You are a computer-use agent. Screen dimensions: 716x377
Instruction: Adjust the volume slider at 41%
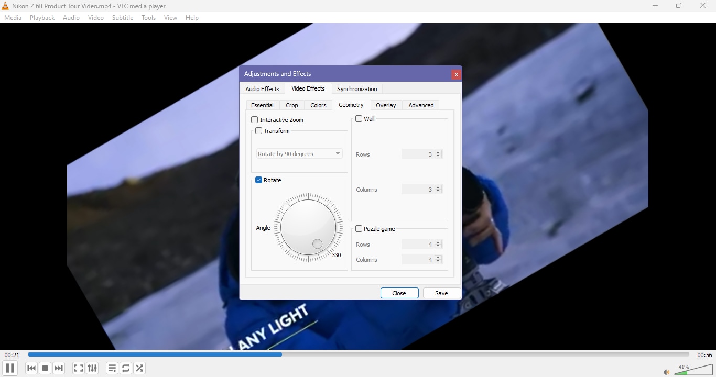click(693, 371)
